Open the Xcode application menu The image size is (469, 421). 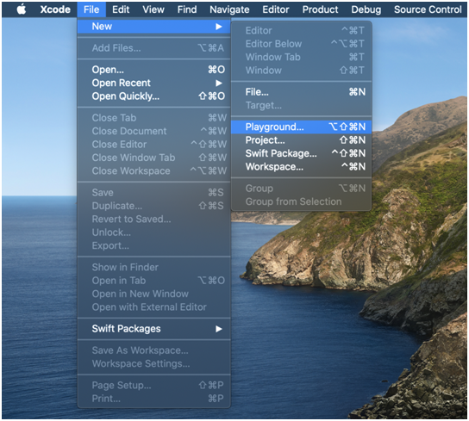pyautogui.click(x=55, y=9)
